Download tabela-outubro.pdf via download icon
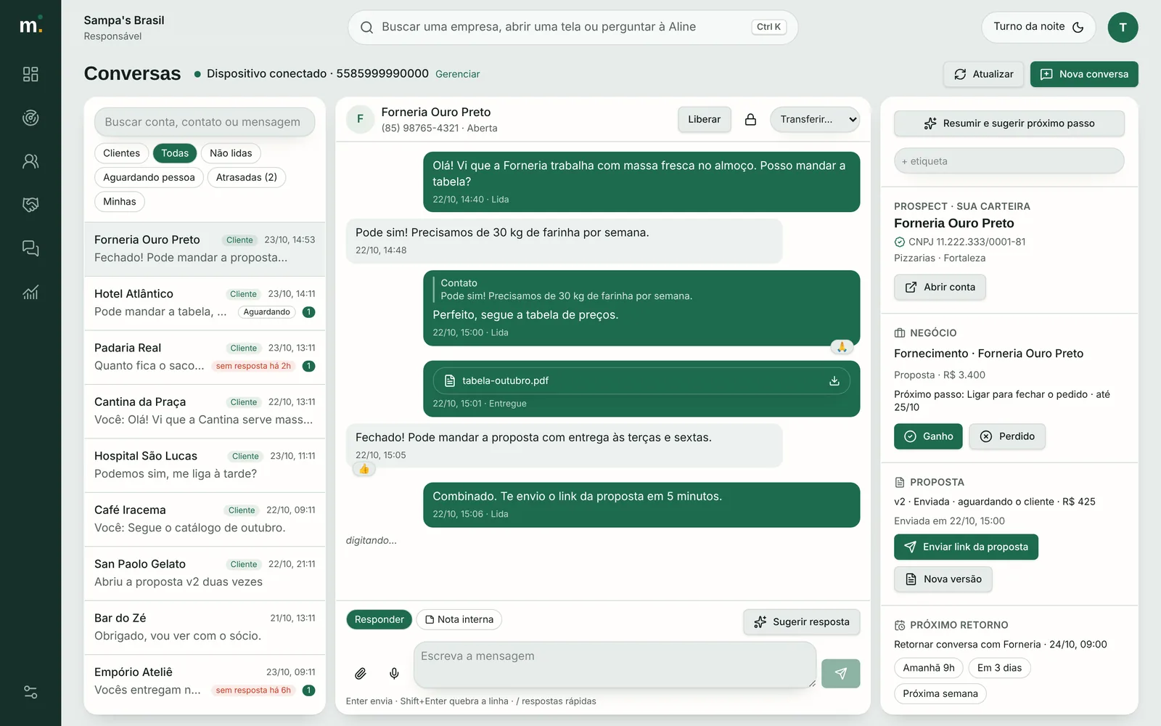Viewport: 1161px width, 726px height. pyautogui.click(x=834, y=381)
